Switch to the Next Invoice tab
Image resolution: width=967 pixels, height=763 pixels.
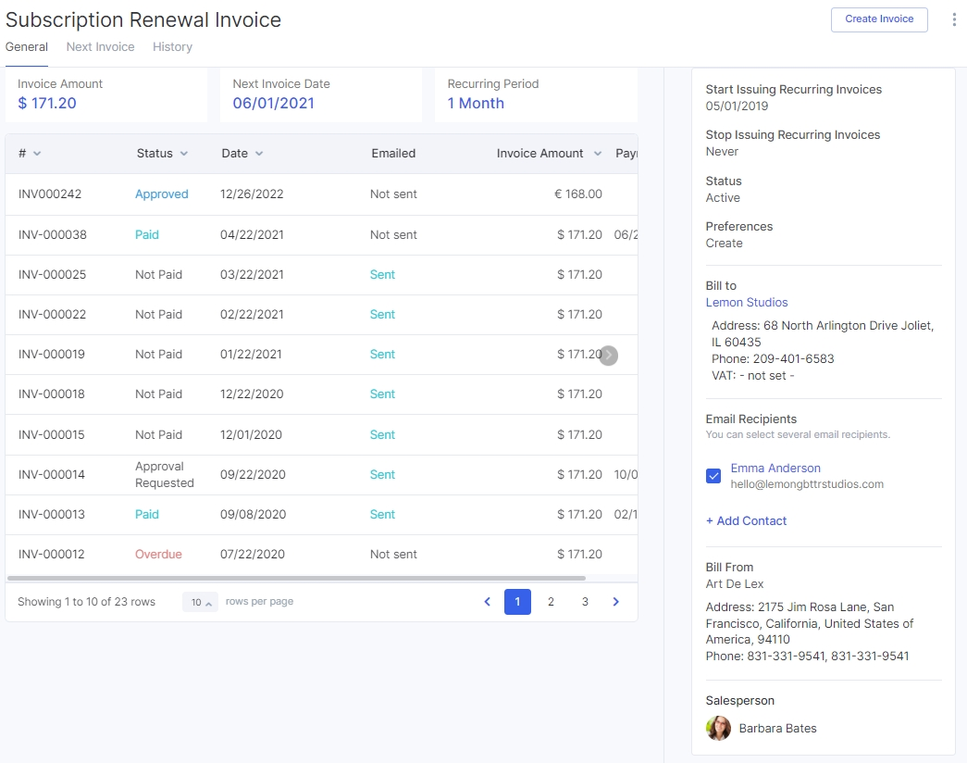click(100, 47)
